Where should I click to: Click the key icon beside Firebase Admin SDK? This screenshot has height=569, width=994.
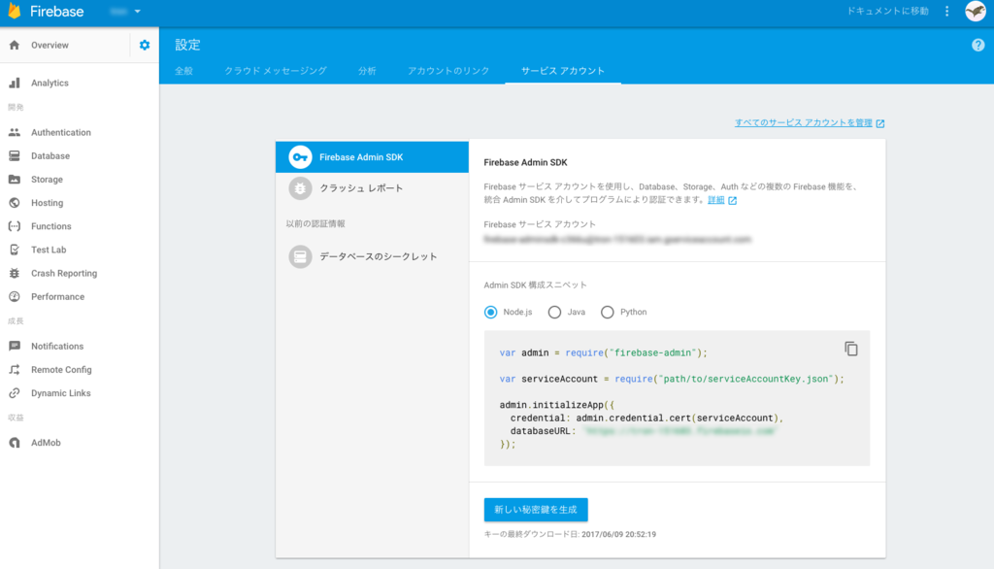(301, 157)
